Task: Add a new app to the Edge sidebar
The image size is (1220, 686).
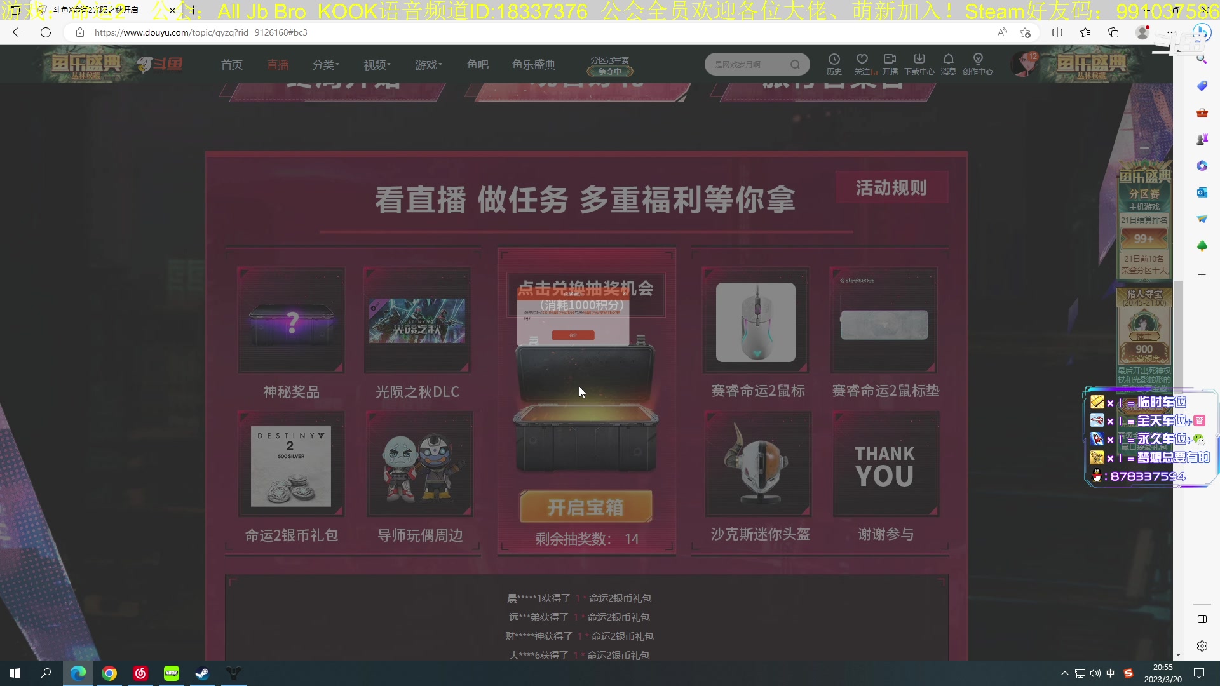Action: [x=1202, y=275]
